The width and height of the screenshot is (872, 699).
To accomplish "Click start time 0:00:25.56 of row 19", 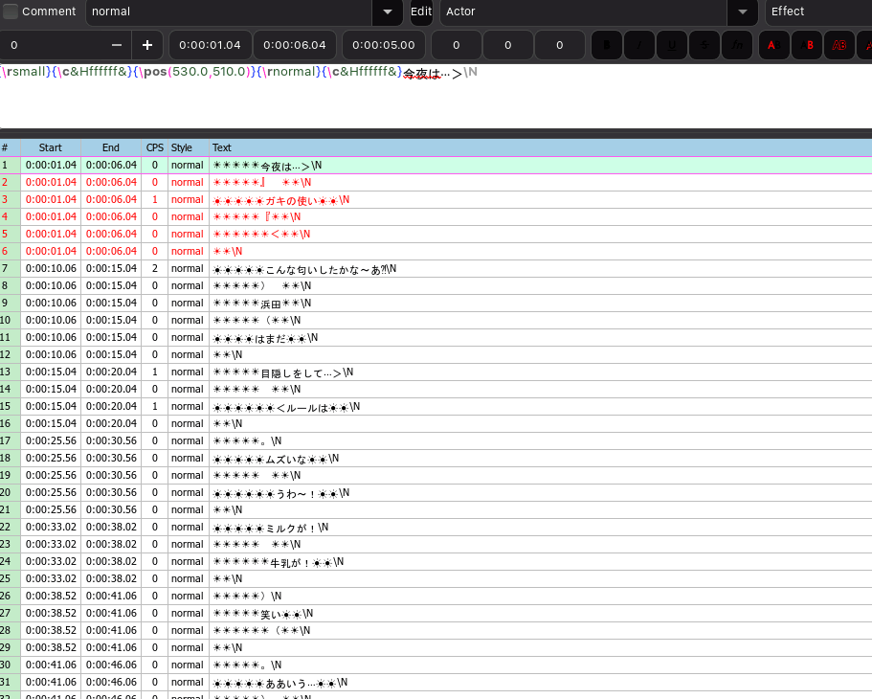I will click(51, 475).
